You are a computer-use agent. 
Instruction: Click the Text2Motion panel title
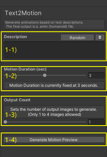[x=23, y=13]
